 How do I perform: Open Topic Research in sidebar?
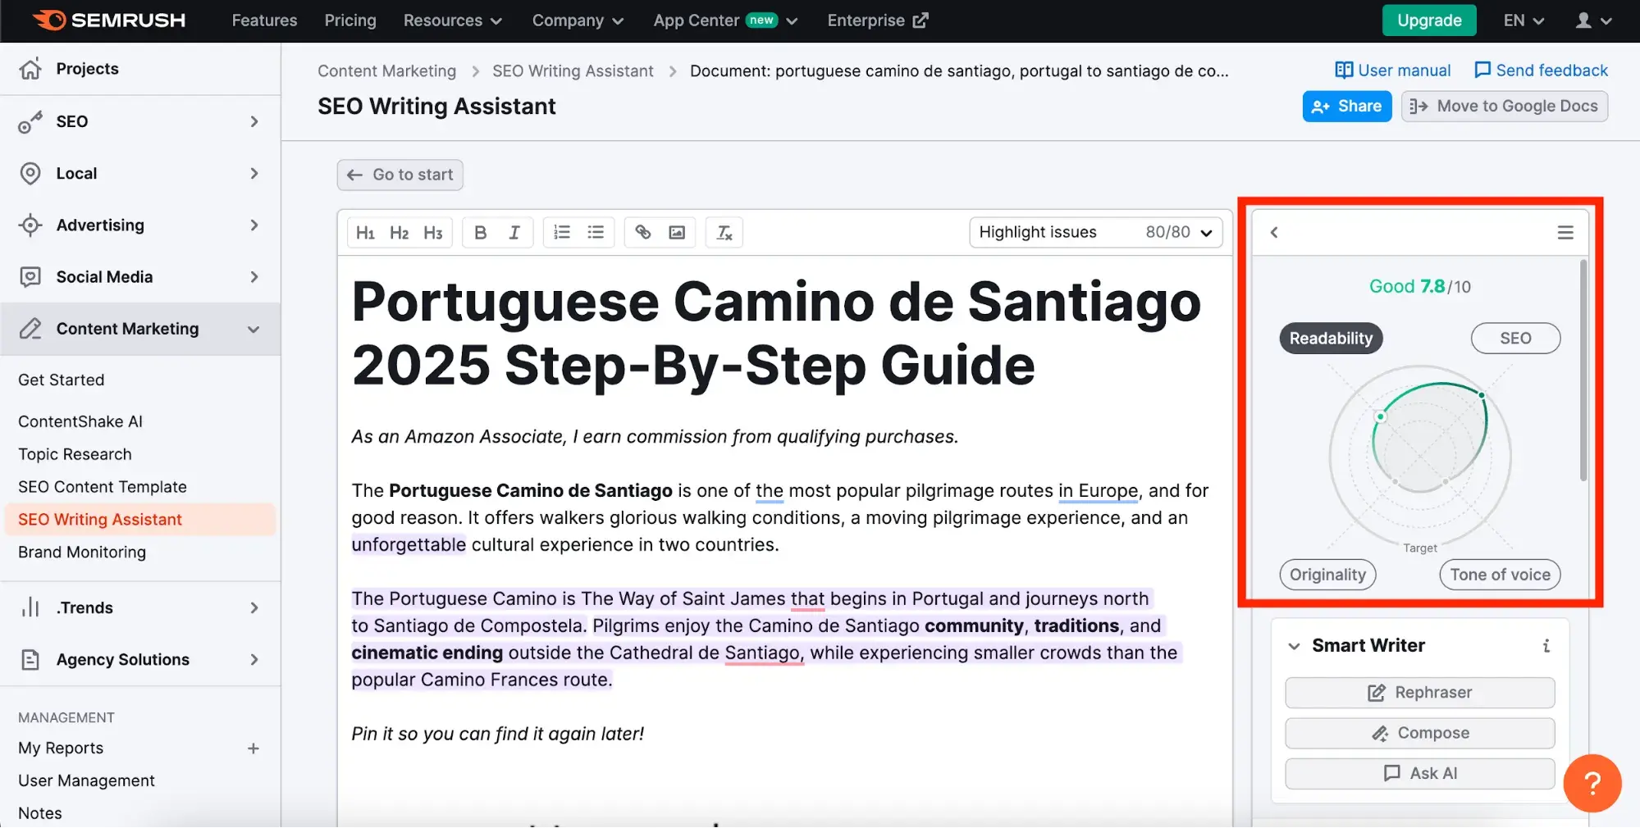pos(75,454)
